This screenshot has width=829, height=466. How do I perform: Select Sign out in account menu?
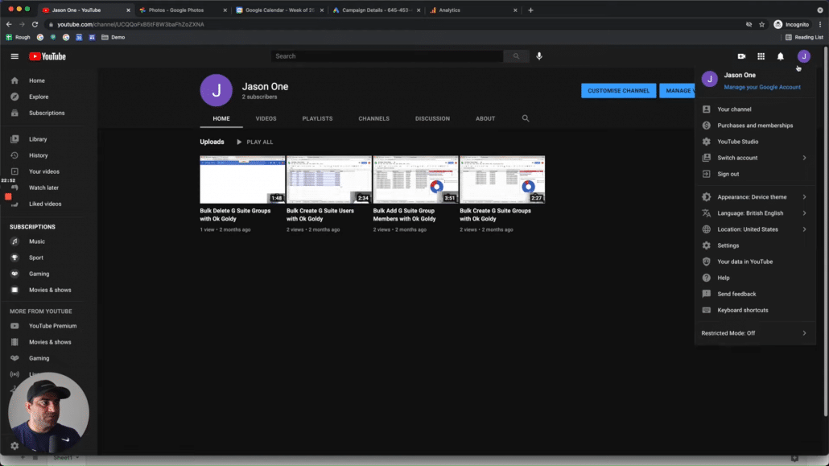[x=755, y=174]
